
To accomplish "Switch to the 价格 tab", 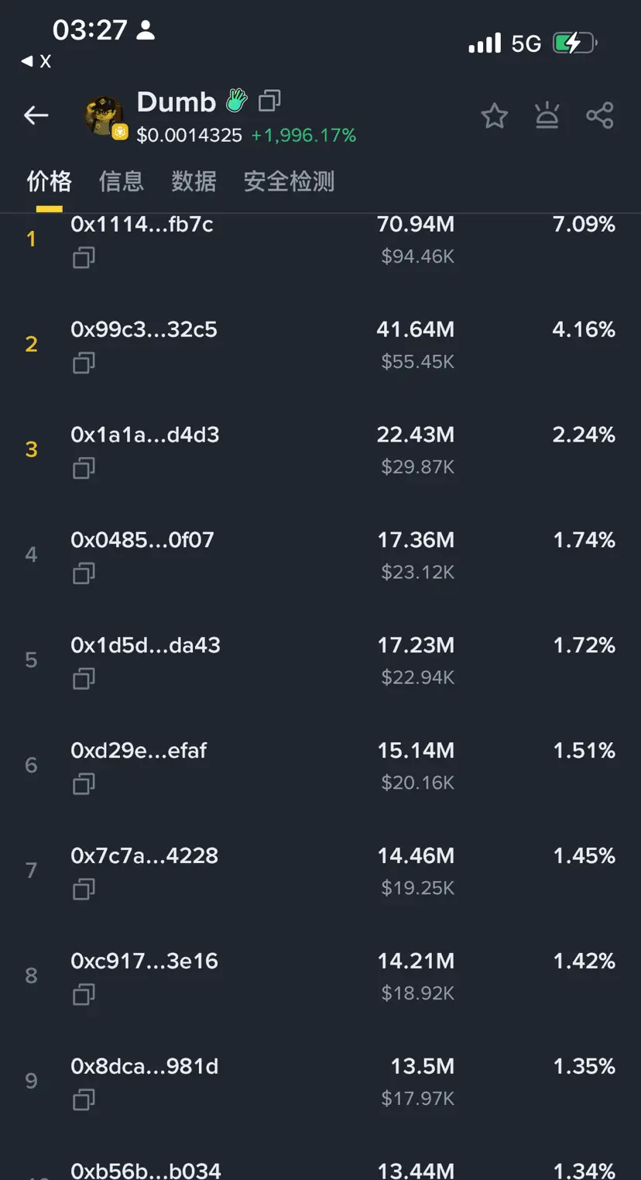I will pyautogui.click(x=50, y=181).
